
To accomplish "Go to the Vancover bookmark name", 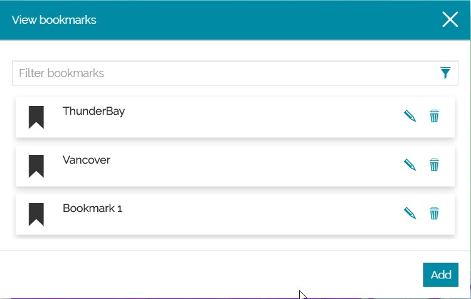I will pos(87,160).
